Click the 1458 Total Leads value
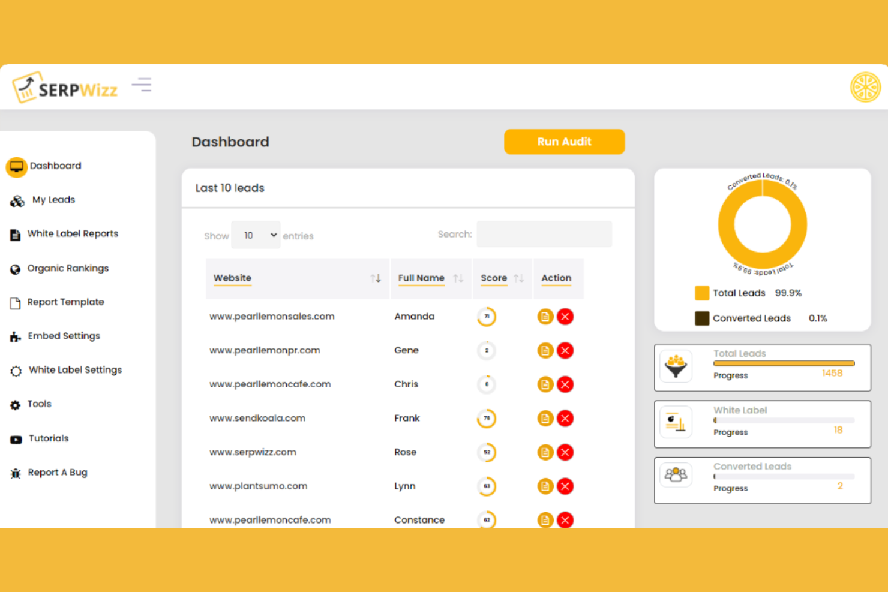The image size is (888, 592). click(832, 374)
